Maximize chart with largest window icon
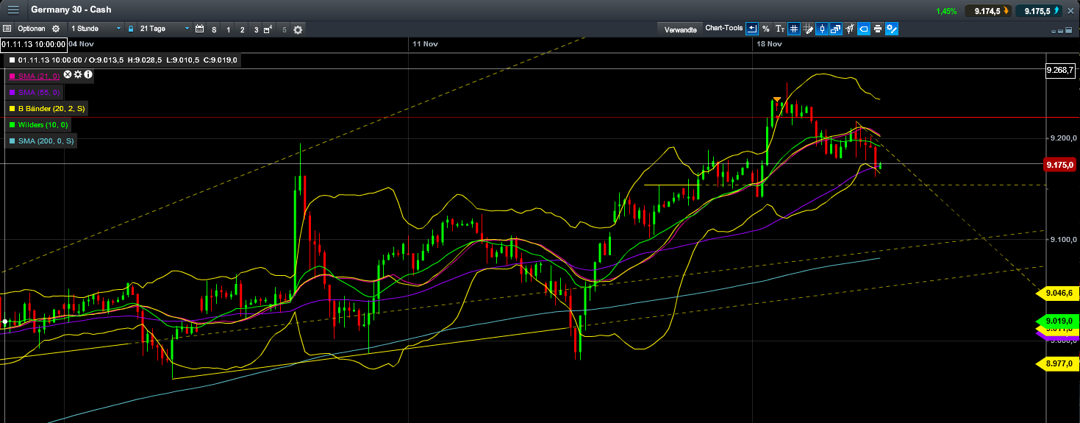The image size is (1080, 423). coord(1070,31)
